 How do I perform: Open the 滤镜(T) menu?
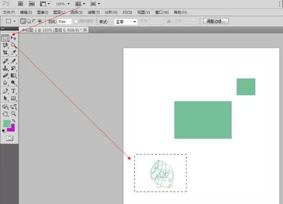point(94,12)
